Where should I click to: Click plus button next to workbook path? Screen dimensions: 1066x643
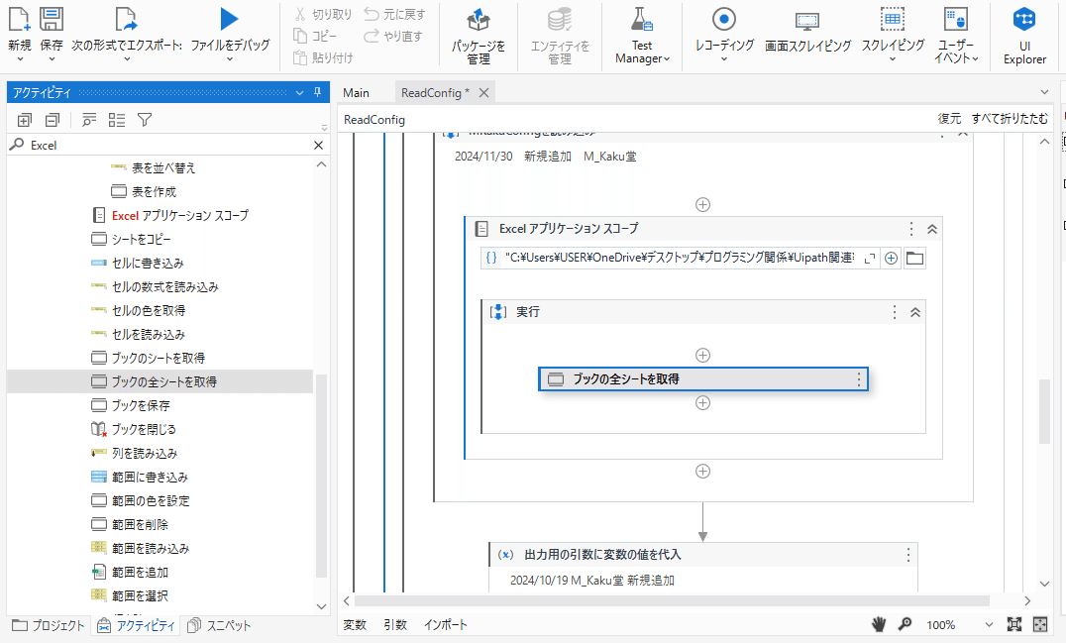pyautogui.click(x=891, y=259)
